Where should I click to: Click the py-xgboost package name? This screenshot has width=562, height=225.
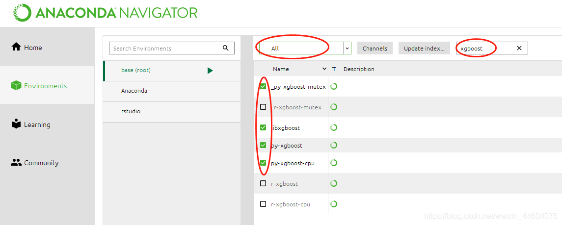click(286, 146)
